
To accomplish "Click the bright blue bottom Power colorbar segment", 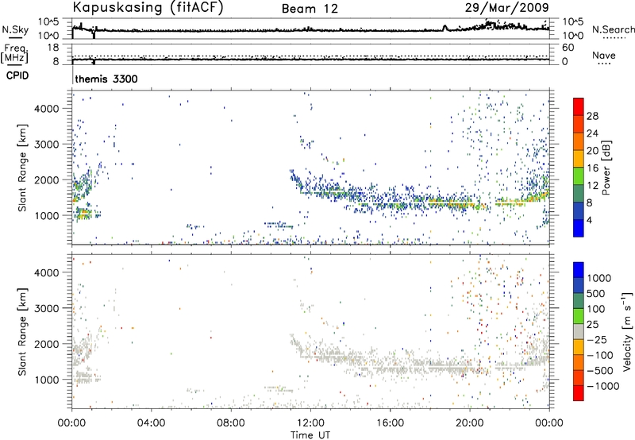I will pyautogui.click(x=579, y=228).
